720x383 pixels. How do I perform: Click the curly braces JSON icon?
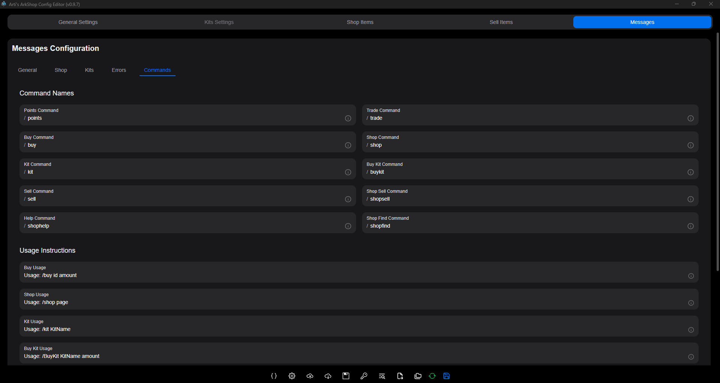[x=274, y=376]
